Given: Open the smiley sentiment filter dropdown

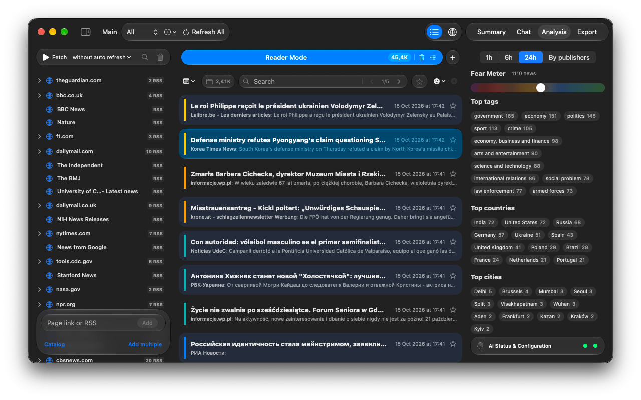Looking at the screenshot, I should [x=439, y=81].
